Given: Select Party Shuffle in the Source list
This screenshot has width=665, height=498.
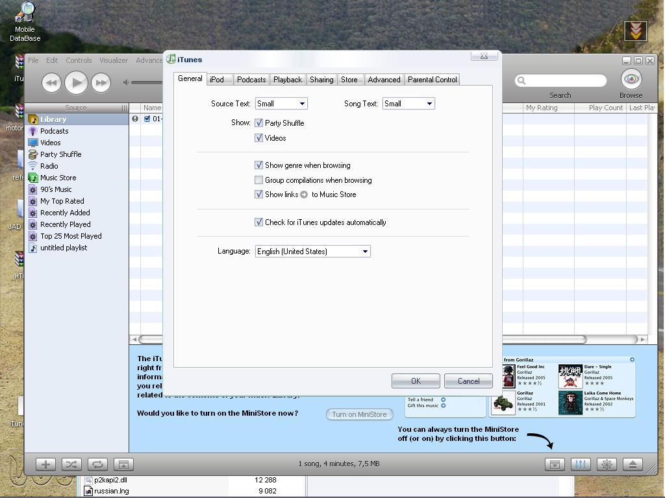Looking at the screenshot, I should pos(77,154).
